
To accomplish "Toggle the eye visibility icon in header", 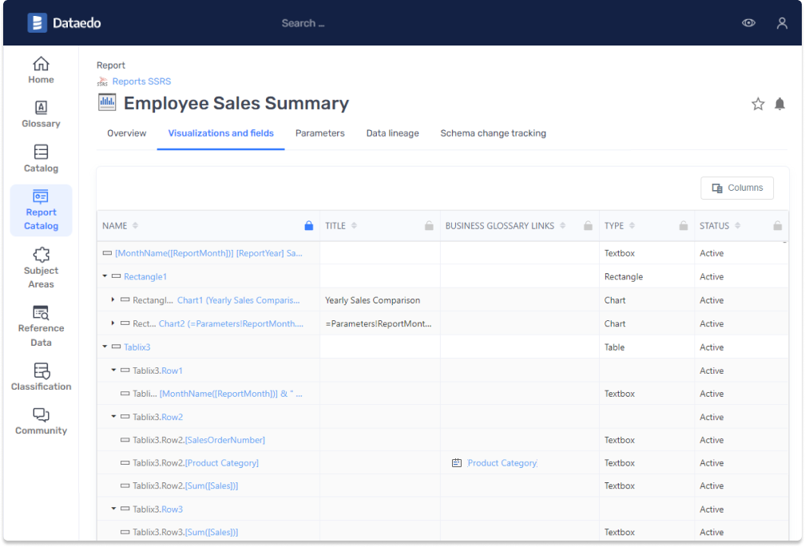I will click(x=748, y=23).
